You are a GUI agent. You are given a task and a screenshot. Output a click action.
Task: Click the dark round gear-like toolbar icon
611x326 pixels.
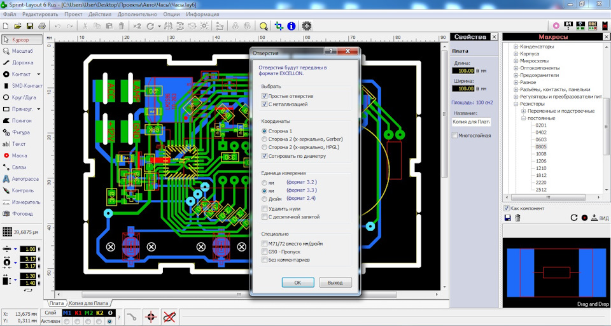(x=307, y=26)
